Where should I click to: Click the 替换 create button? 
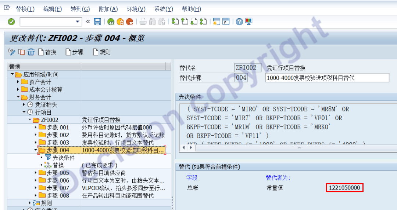(x=47, y=52)
